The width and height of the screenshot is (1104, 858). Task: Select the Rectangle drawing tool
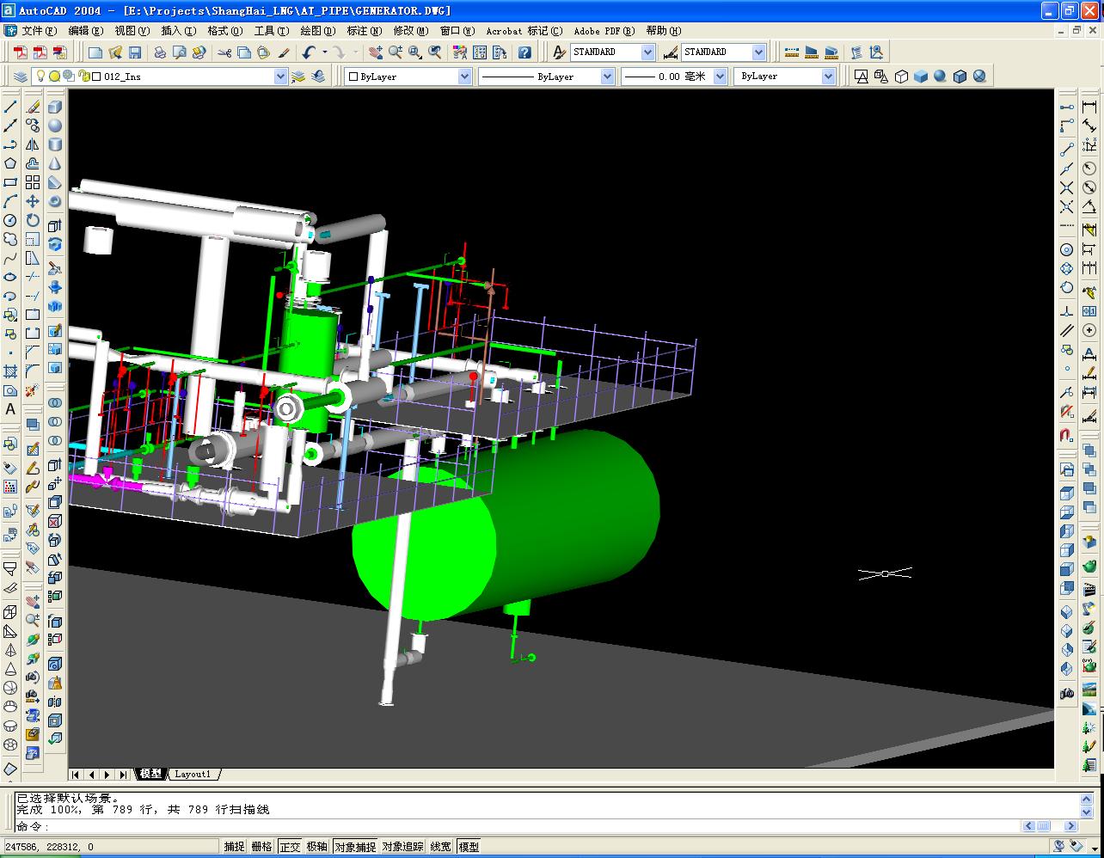(x=10, y=182)
